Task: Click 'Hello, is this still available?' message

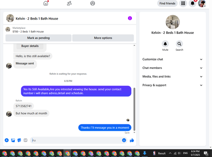Action: coord(33,56)
